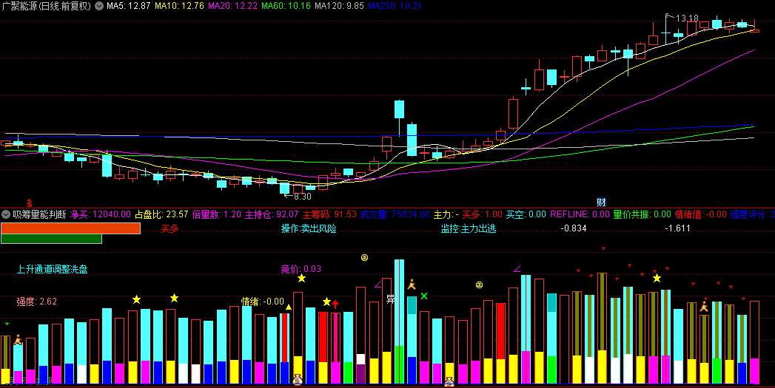The image size is (775, 388).
Task: Select the MA20: 12.22 indicator label
Action: click(x=232, y=6)
